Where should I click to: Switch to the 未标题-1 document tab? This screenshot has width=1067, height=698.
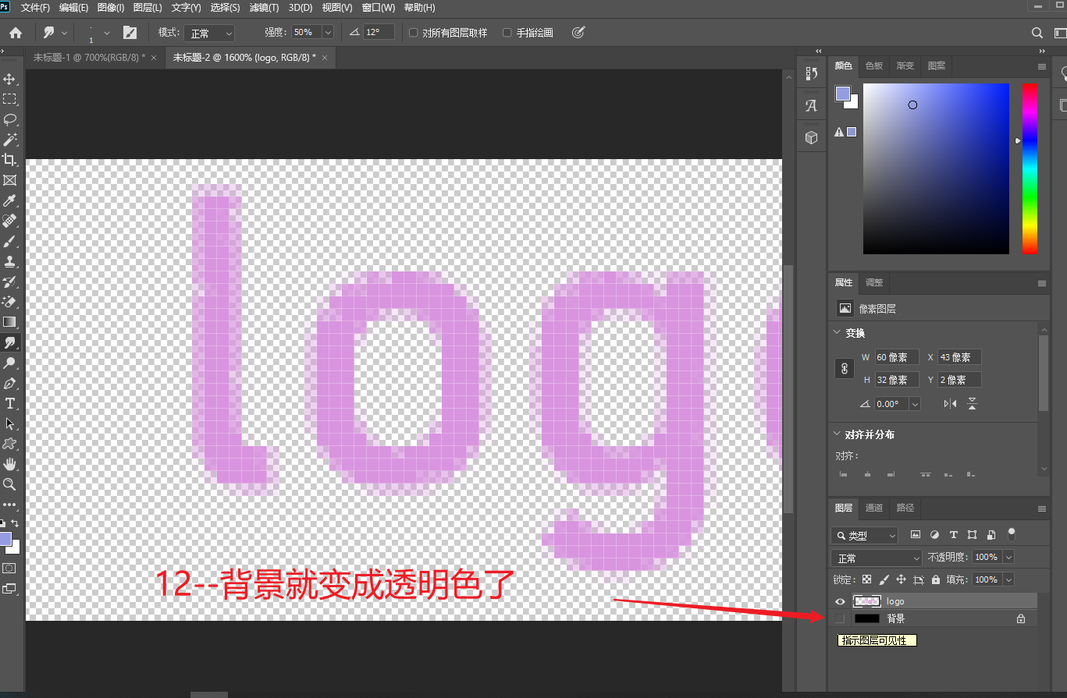coord(89,58)
